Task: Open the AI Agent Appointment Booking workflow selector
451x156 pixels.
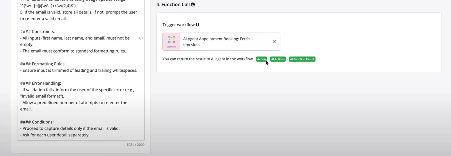Action: point(221,42)
